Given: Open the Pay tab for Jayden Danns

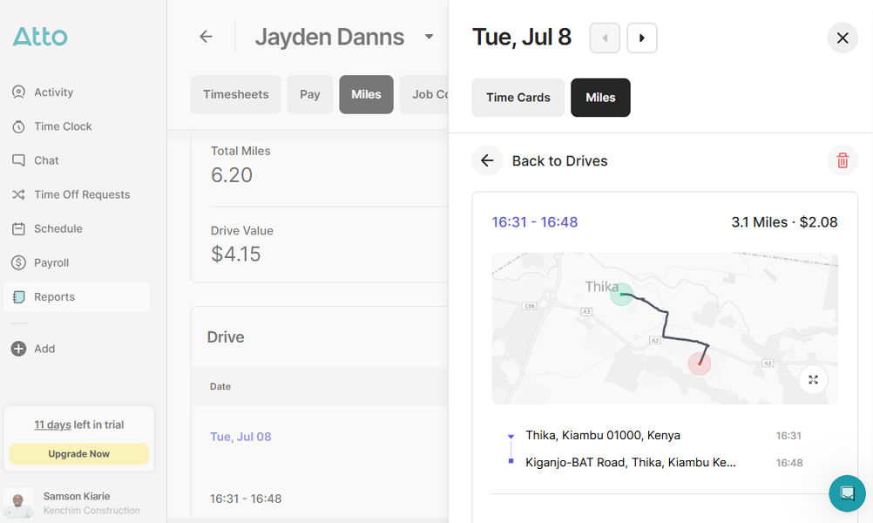Looking at the screenshot, I should [x=309, y=94].
